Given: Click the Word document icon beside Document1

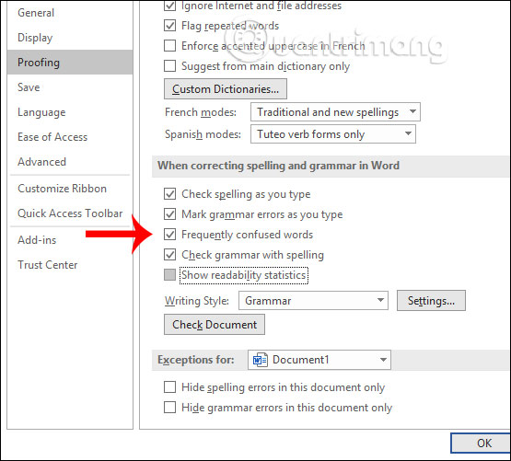Looking at the screenshot, I should coord(260,360).
